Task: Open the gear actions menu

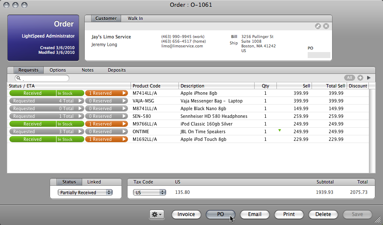Action: [157, 214]
